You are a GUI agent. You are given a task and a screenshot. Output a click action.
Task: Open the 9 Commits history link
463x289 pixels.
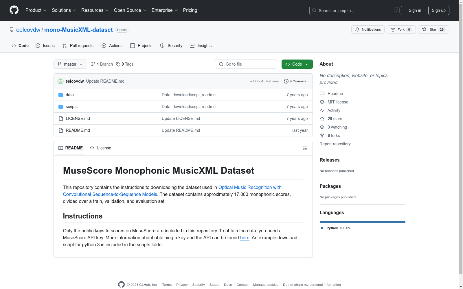pyautogui.click(x=295, y=81)
